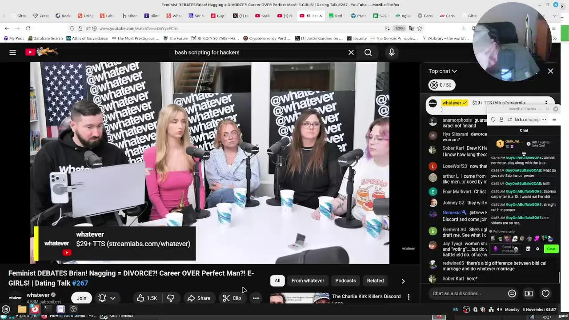Viewport: 569px width, 320px height.
Task: Show more filter chips with right arrow
Action: 403,281
